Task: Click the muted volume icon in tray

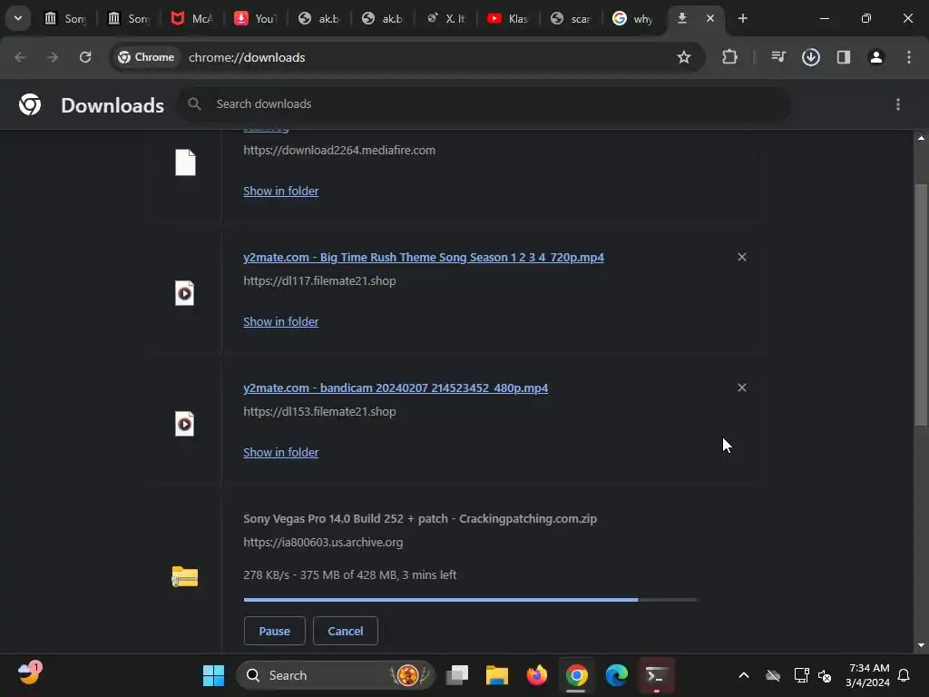Action: click(824, 675)
